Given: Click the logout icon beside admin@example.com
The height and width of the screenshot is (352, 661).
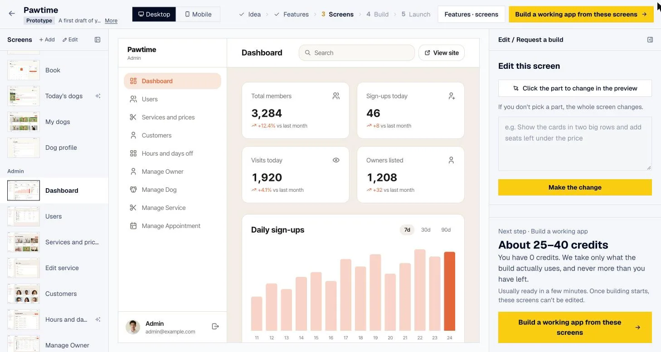Looking at the screenshot, I should pyautogui.click(x=215, y=327).
